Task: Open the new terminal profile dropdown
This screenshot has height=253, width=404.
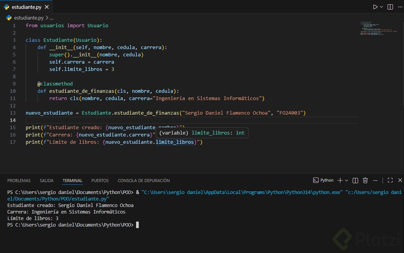Action: pyautogui.click(x=347, y=180)
